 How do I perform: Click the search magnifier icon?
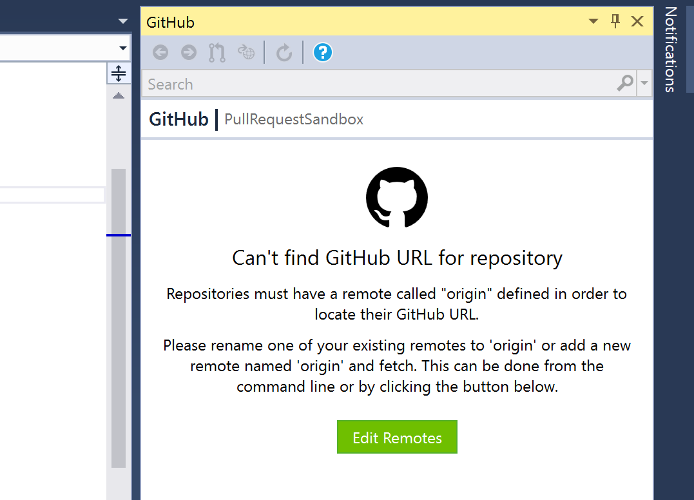(x=625, y=83)
